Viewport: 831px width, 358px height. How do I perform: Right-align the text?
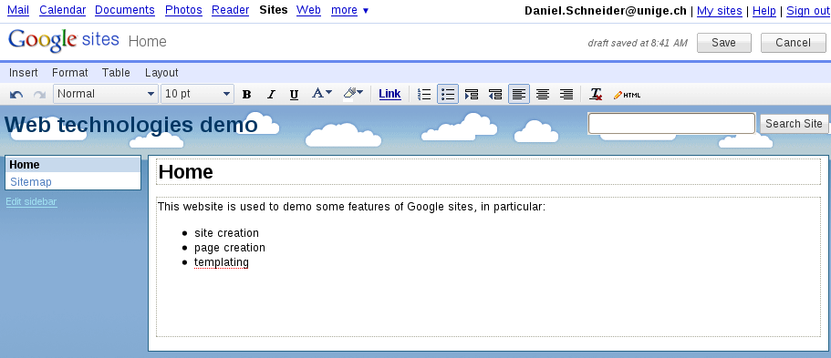(566, 94)
